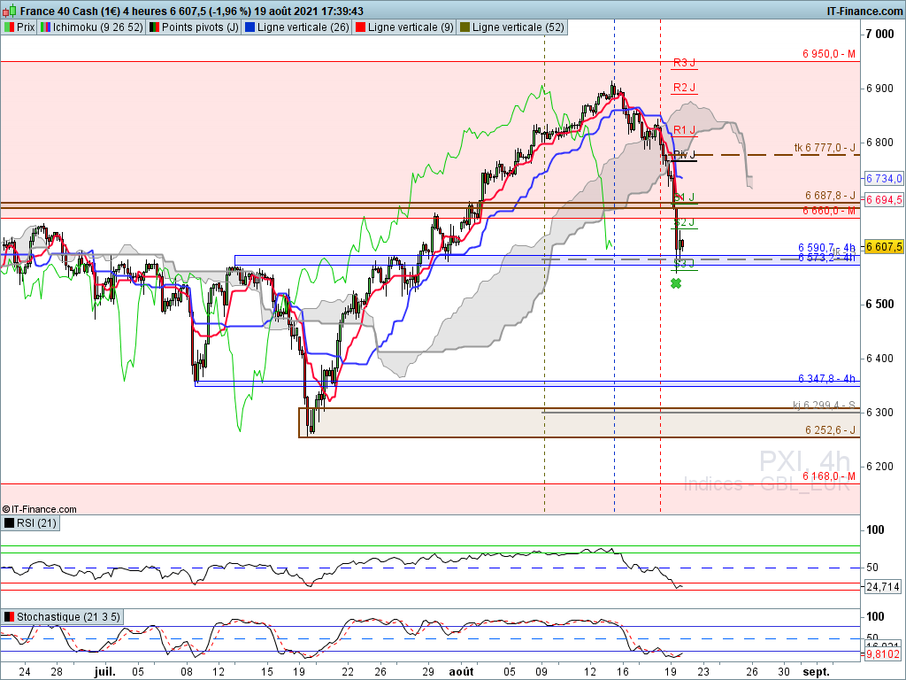906x680 pixels.
Task: Click the R1 J pivot label
Action: tap(684, 130)
